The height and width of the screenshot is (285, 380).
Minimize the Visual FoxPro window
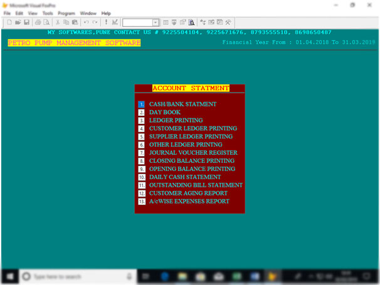tap(336, 5)
